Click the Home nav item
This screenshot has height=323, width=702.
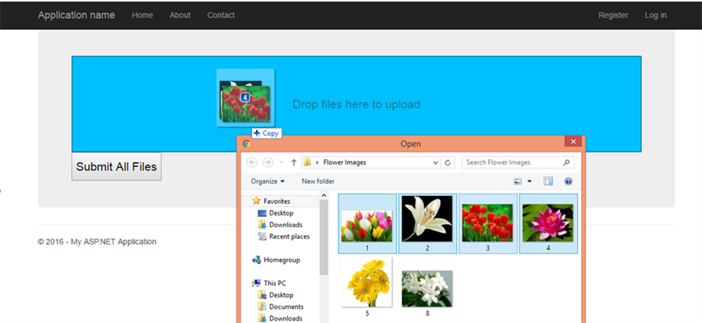click(x=143, y=16)
